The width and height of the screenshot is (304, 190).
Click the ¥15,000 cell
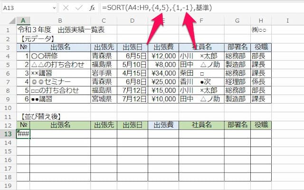point(163,90)
